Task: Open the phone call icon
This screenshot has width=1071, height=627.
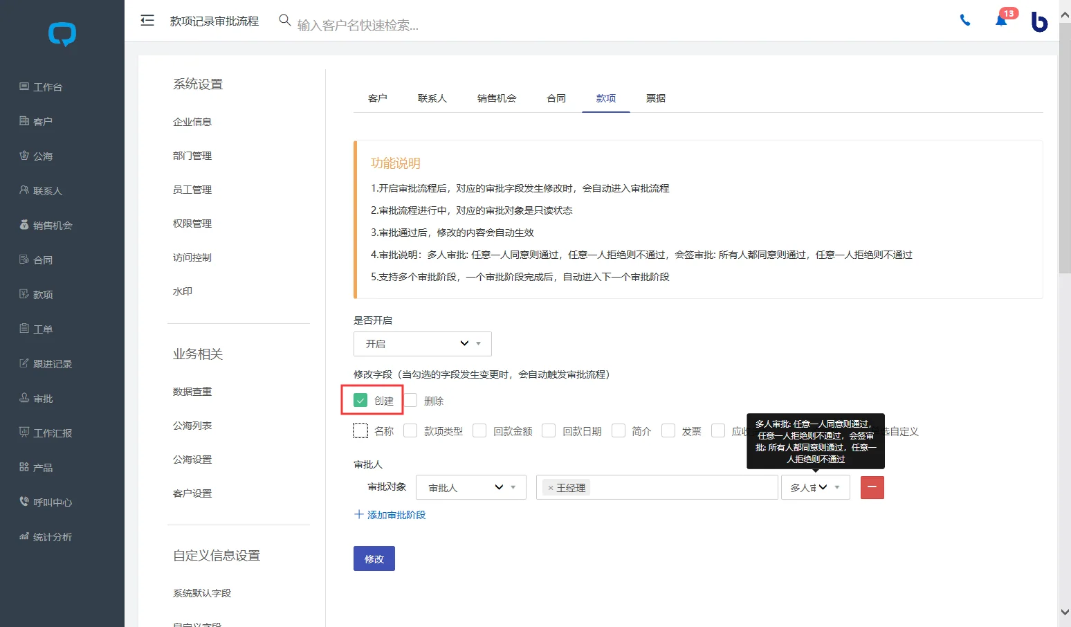Action: click(965, 20)
